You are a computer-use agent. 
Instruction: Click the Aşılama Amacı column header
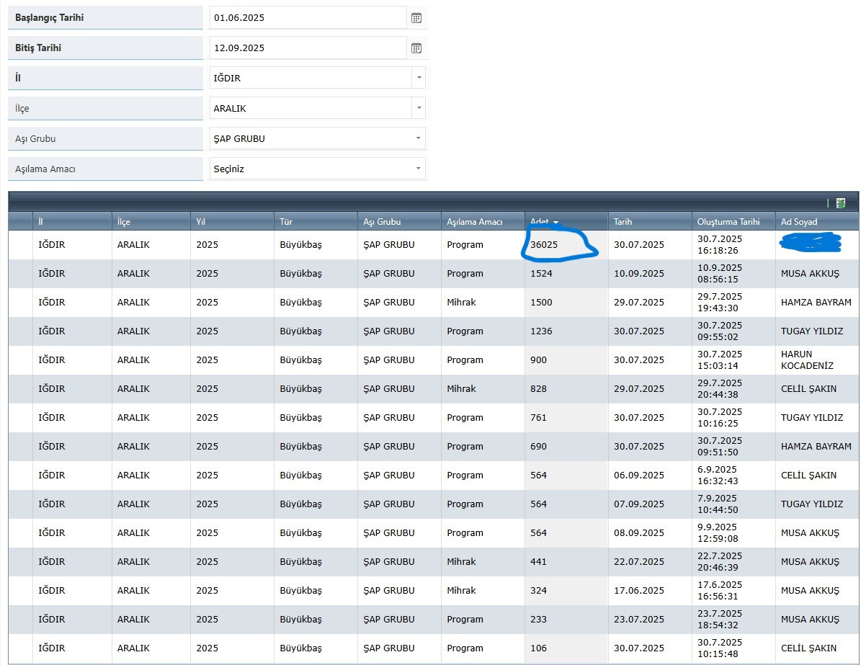tap(474, 222)
